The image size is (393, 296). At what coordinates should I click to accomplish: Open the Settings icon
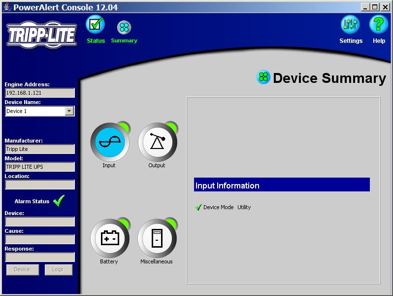click(x=350, y=24)
